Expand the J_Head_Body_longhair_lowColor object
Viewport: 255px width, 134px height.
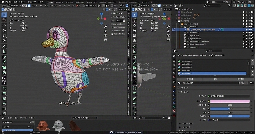(x=185, y=30)
